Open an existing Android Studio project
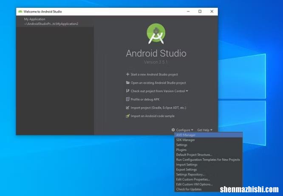The width and height of the screenshot is (283, 196). click(158, 83)
